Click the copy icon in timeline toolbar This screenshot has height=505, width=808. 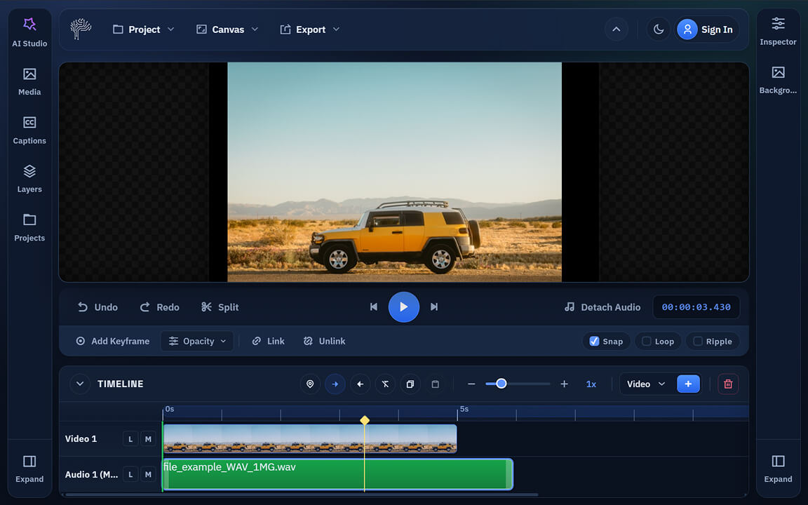410,384
